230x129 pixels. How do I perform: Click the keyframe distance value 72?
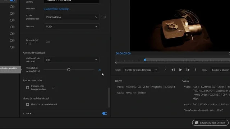[x=53, y=87]
